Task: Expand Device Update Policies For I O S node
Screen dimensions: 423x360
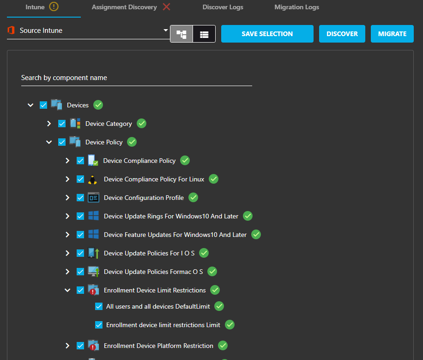Action: pos(67,253)
